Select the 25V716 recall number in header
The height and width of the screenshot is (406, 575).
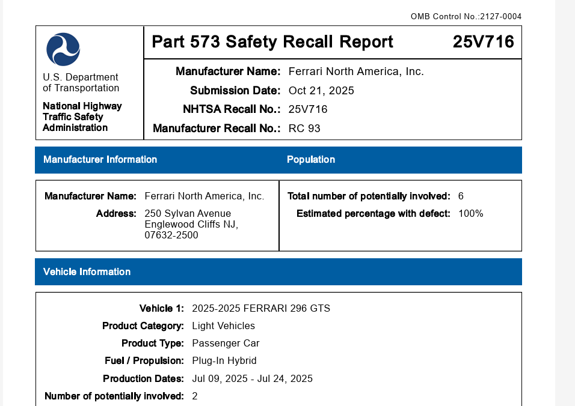[483, 42]
